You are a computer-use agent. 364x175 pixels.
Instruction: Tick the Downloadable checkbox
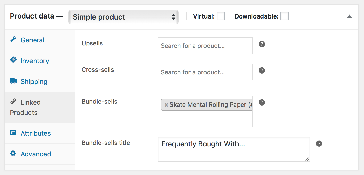click(x=284, y=16)
